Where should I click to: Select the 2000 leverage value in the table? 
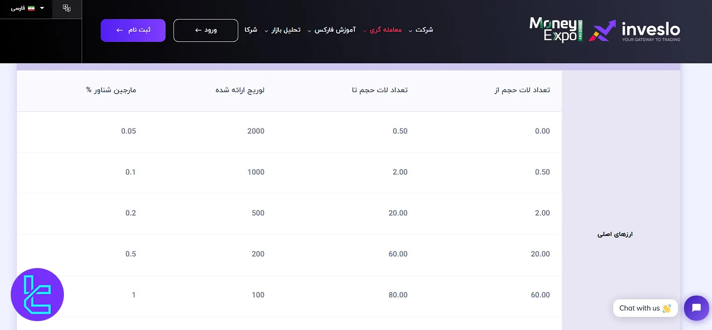[256, 131]
